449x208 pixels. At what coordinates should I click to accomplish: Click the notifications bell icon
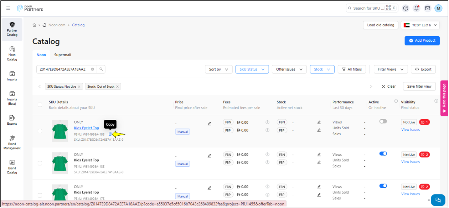tap(416, 8)
